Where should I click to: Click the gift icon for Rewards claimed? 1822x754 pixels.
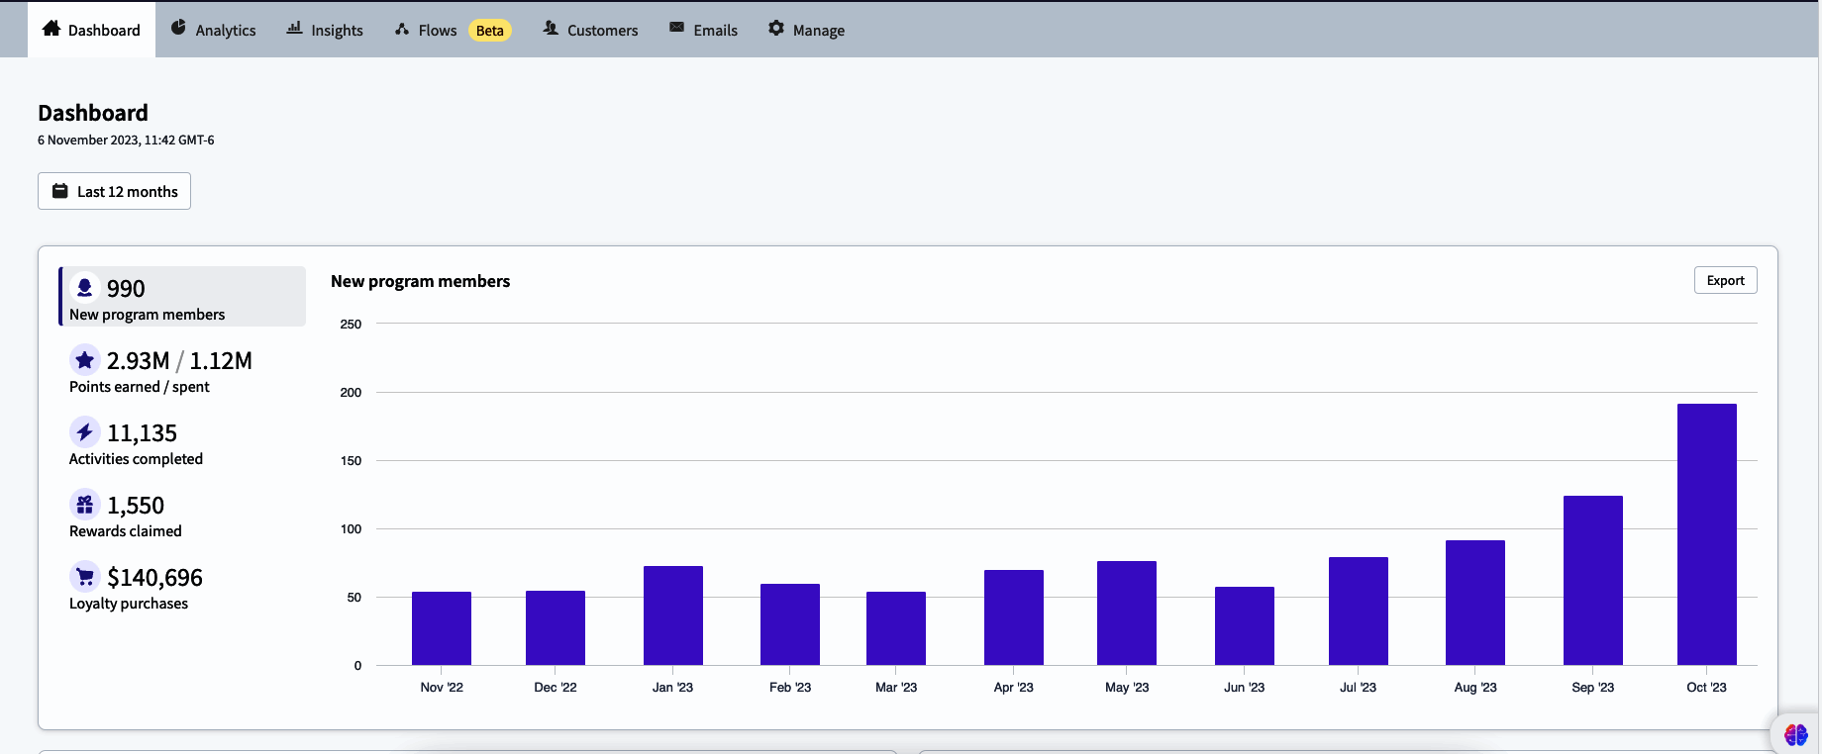coord(85,505)
